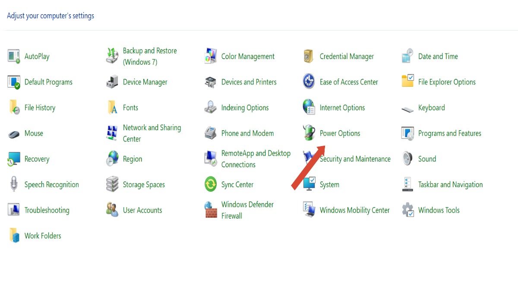Select the Indexing Options magnifier icon

211,108
